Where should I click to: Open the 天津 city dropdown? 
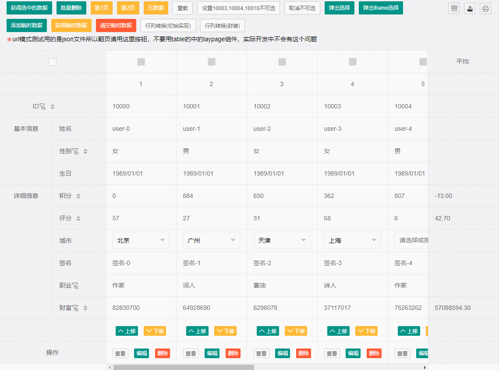coord(282,240)
